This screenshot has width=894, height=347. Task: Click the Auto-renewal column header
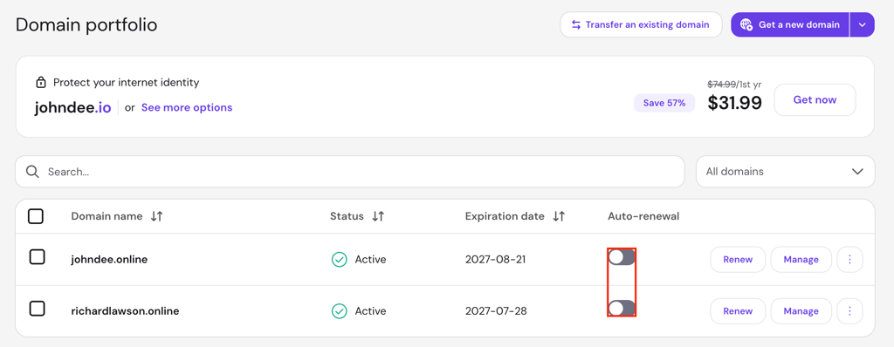click(x=643, y=216)
